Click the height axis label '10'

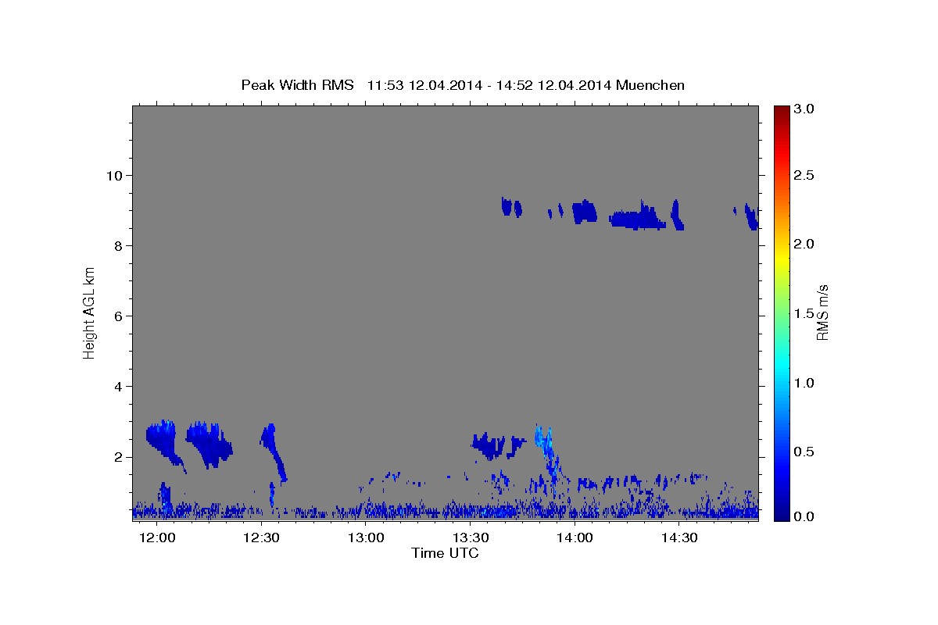(116, 175)
